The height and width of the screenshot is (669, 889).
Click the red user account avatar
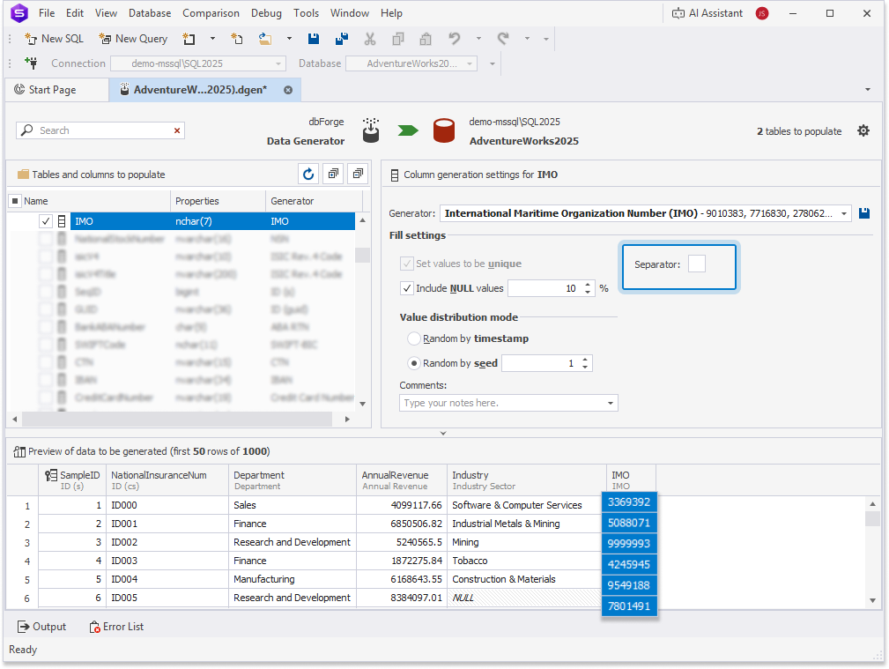tap(762, 13)
